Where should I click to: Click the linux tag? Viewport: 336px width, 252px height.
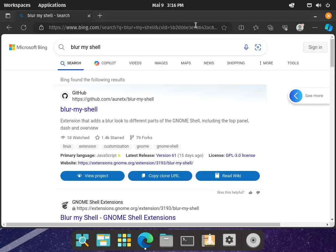tap(67, 146)
